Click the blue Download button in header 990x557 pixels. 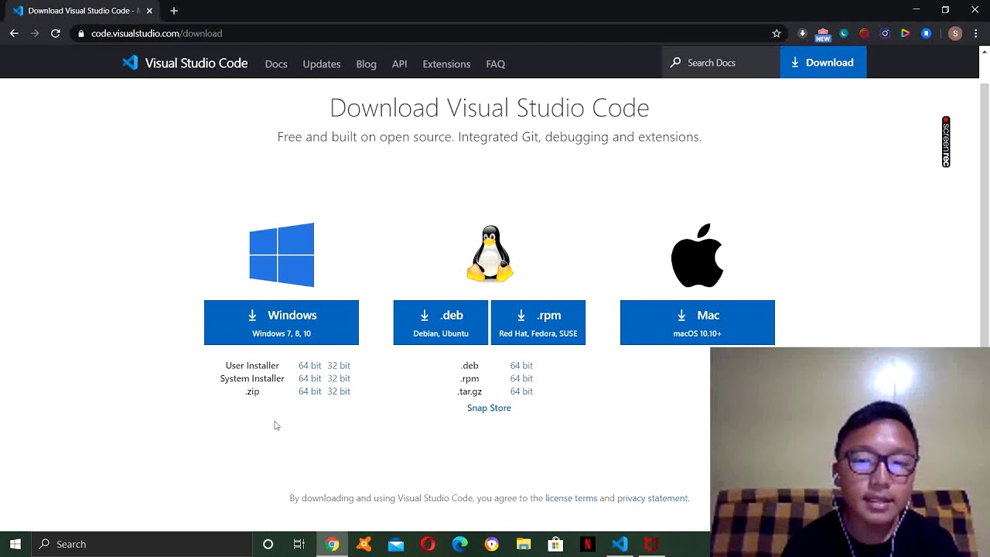823,63
